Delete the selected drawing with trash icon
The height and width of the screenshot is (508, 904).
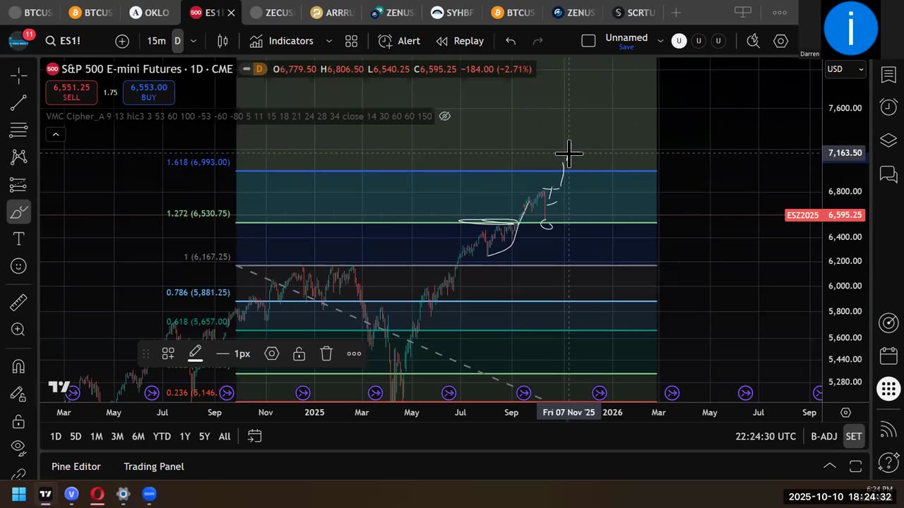[x=326, y=353]
